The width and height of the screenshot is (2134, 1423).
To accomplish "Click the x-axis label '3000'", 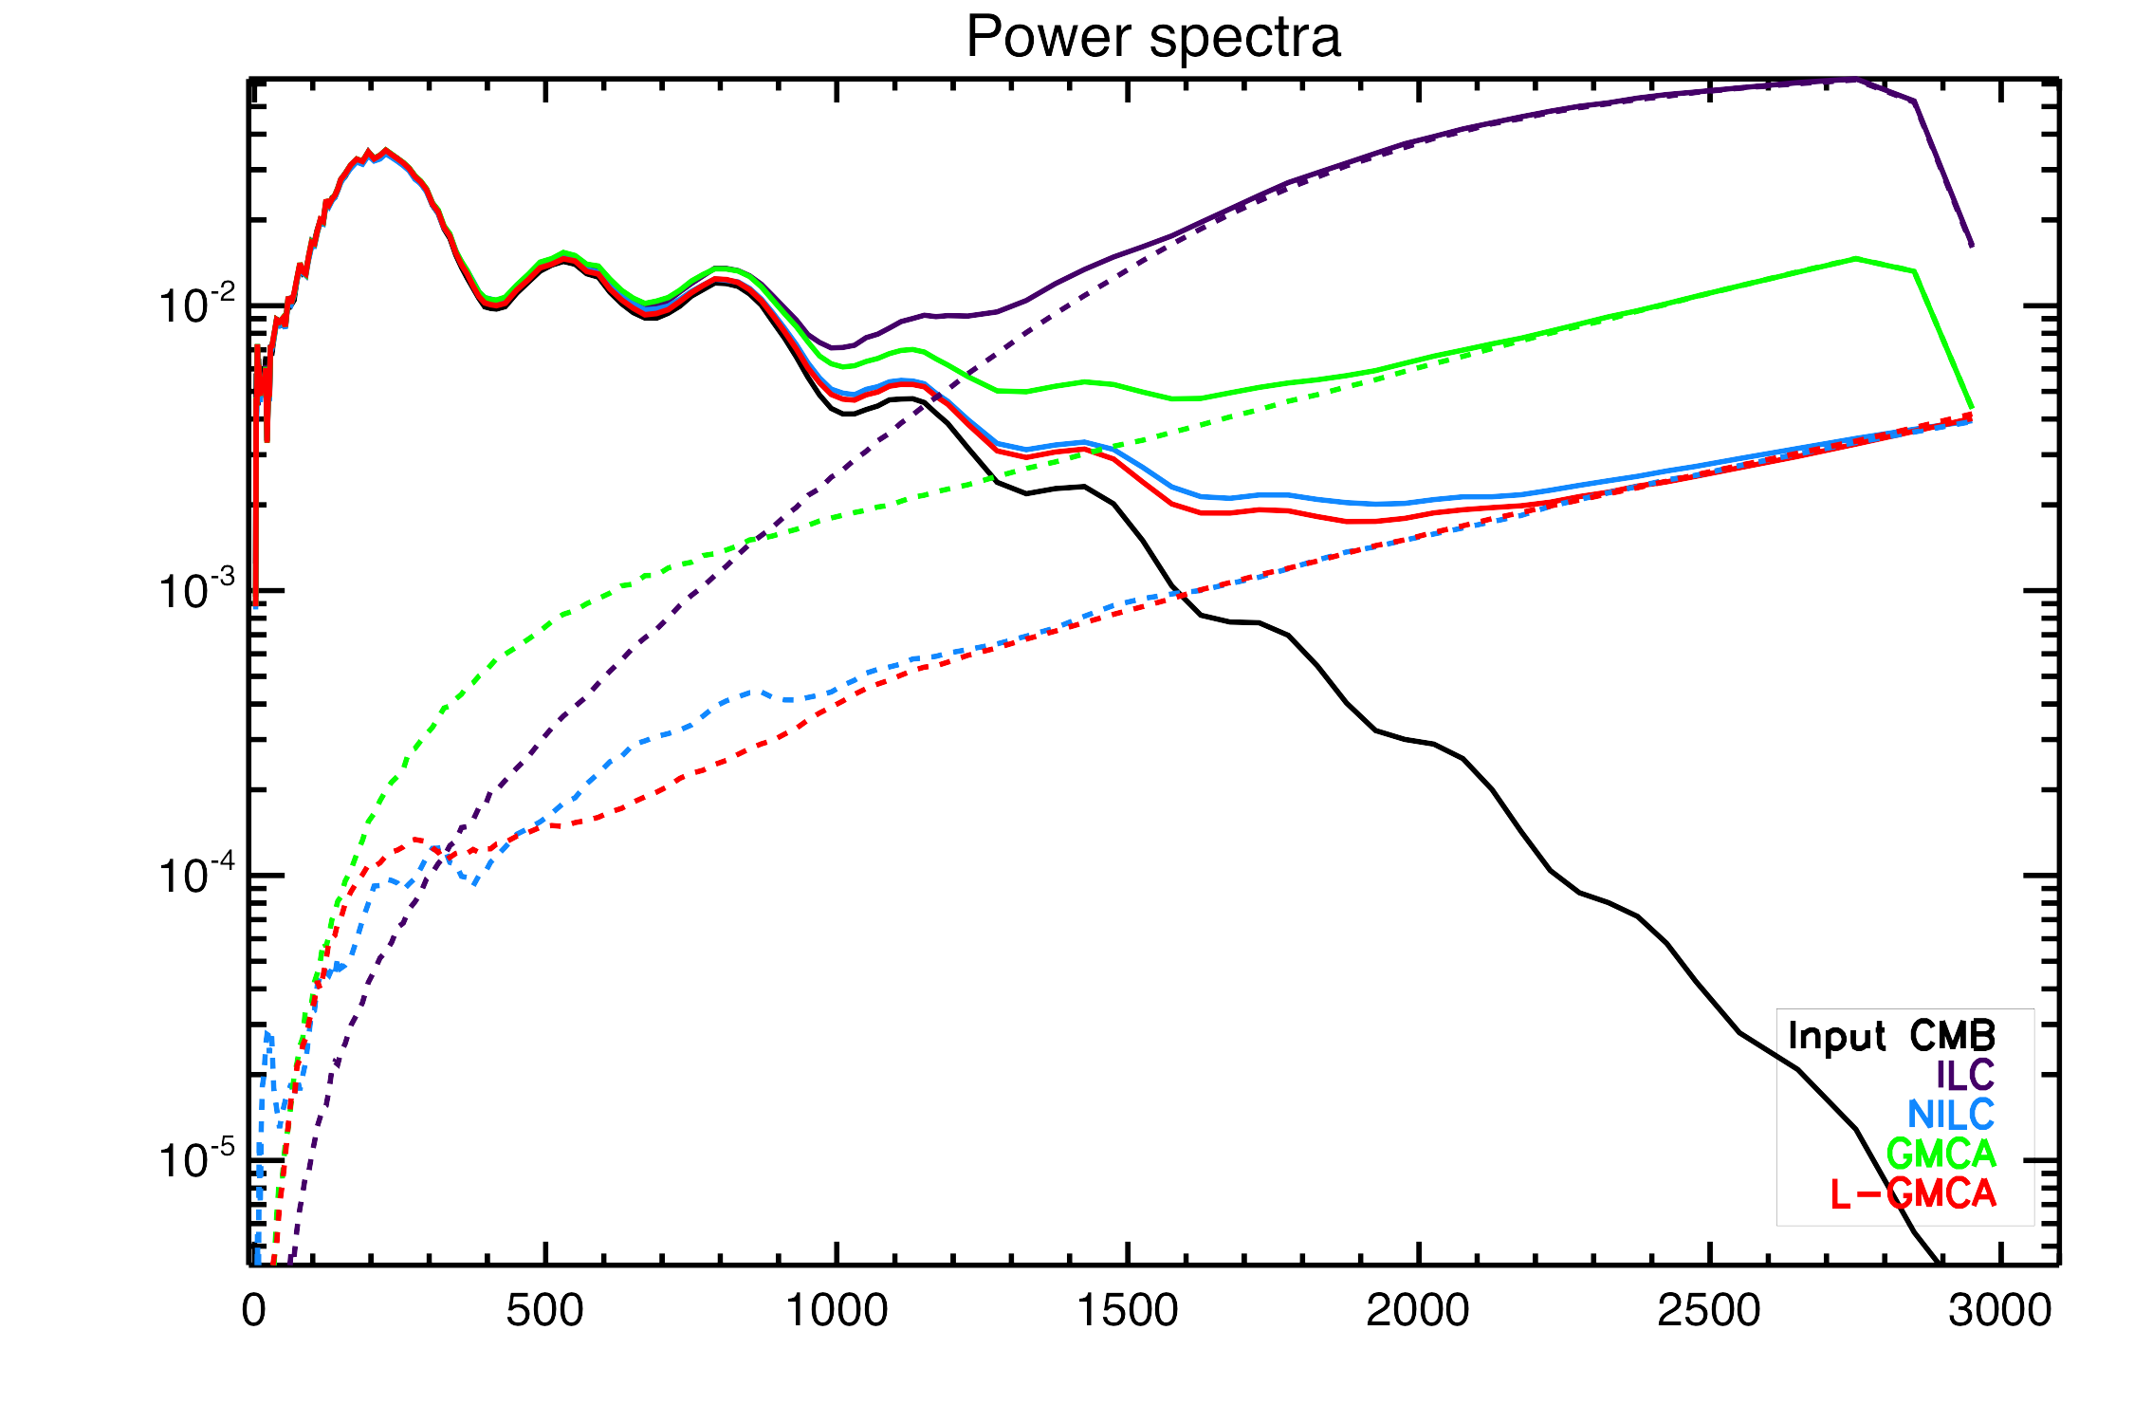I will 2000,1311.
